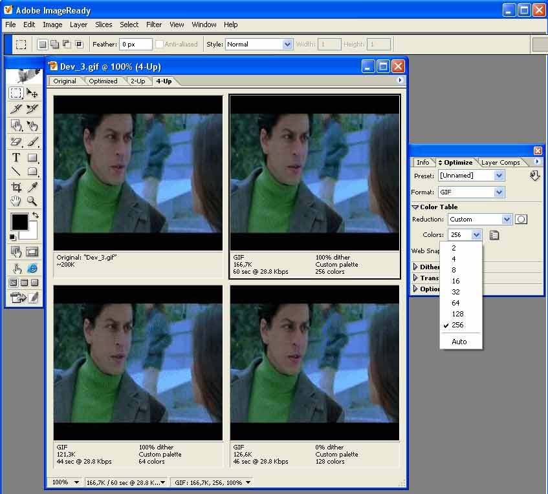Select the Type tool
Viewport: 548px width, 494px height.
[x=16, y=158]
